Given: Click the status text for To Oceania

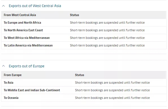Looking at the screenshot, I should tap(112, 98).
